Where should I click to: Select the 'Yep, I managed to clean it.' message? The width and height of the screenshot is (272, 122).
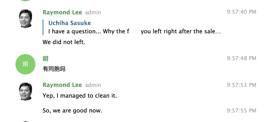pyautogui.click(x=80, y=95)
